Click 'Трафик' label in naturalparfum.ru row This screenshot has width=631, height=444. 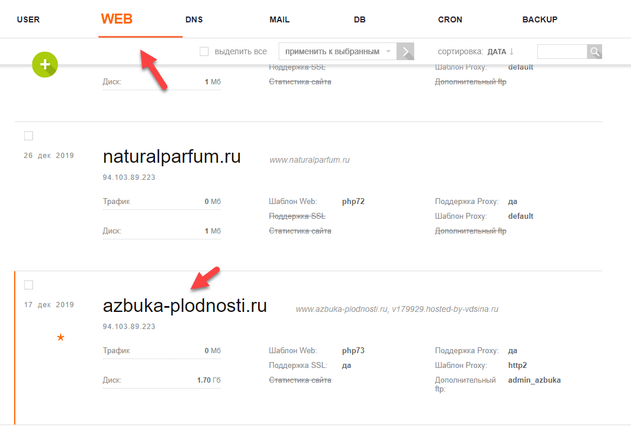tap(116, 202)
